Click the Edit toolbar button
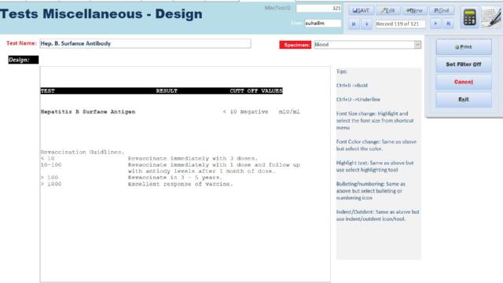This screenshot has height=283, width=503. tap(387, 10)
